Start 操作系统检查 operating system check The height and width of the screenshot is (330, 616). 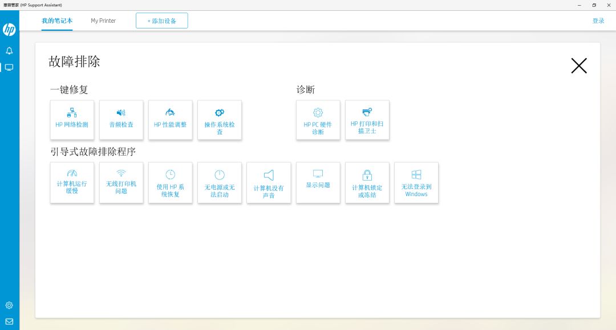[220, 120]
